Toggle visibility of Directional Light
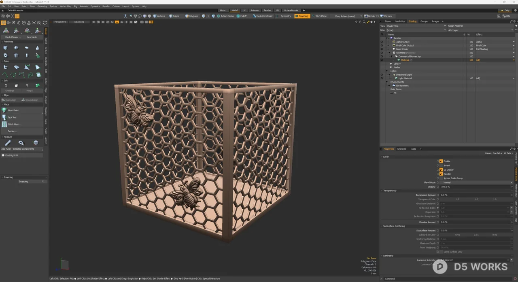The height and width of the screenshot is (282, 518). (x=382, y=74)
